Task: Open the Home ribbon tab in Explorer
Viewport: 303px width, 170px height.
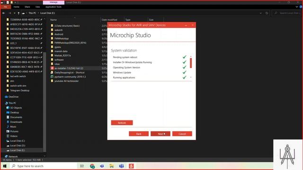Action: coord(17,7)
